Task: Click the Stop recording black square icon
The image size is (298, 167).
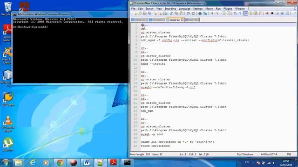Action: click(272, 13)
